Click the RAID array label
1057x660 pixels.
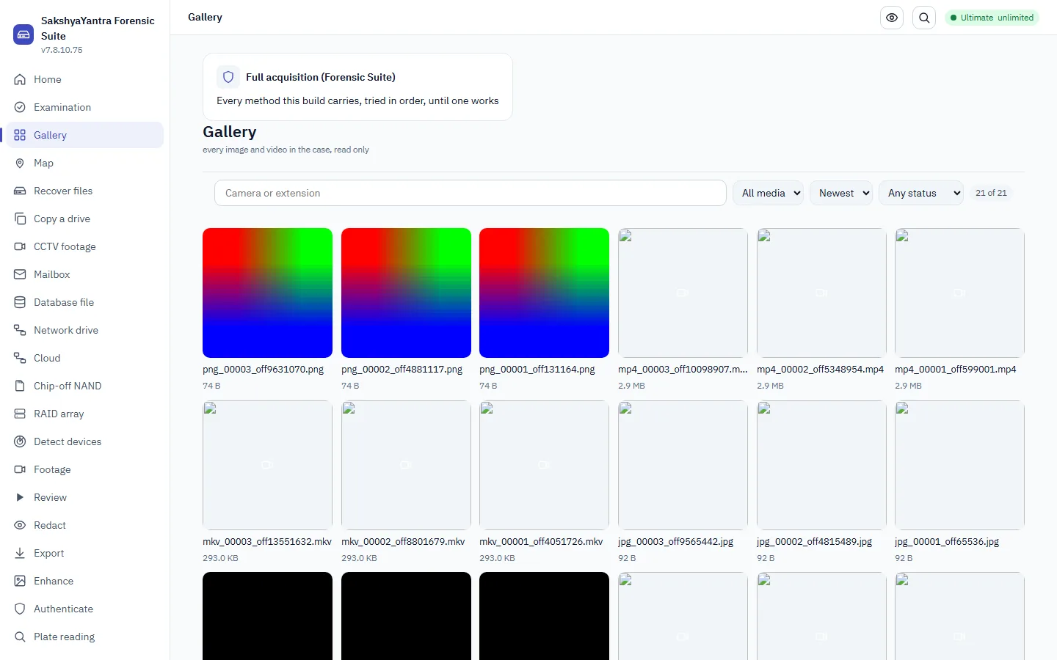tap(59, 414)
